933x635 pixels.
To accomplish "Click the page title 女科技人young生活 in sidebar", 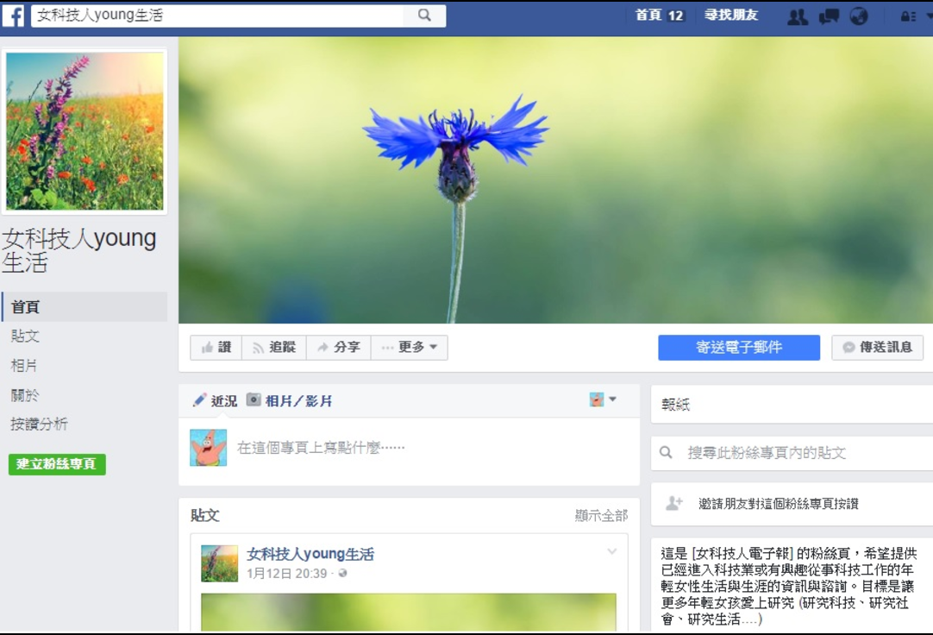I will coord(79,250).
